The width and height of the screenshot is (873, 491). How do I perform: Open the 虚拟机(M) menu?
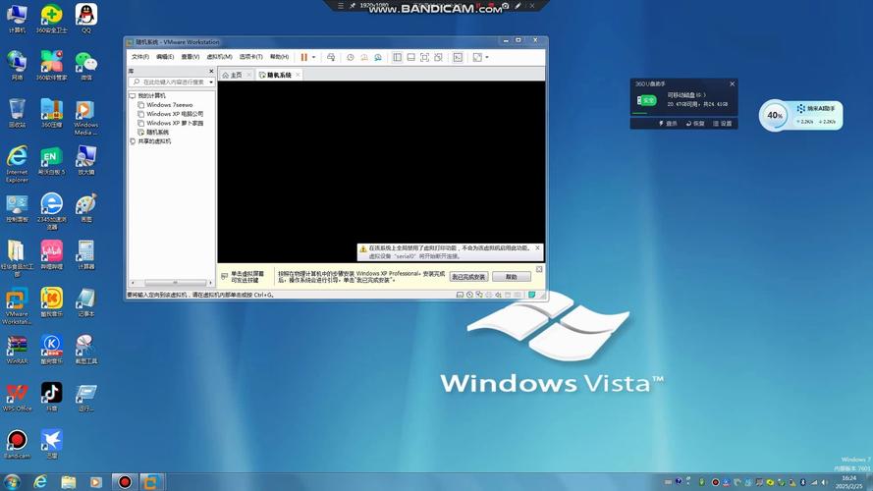click(x=219, y=57)
